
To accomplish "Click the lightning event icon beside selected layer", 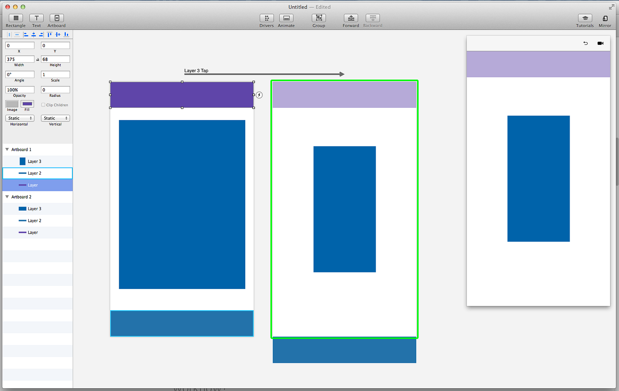I will point(259,95).
